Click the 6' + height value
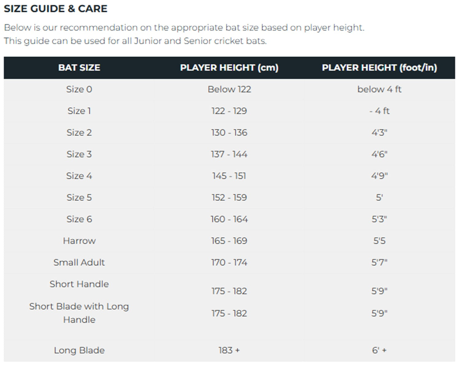Screen dimensions: 457x368 (379, 350)
